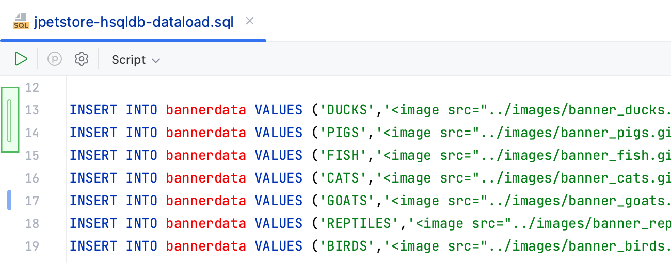Click line number 19 in the gutter
Screen dimensions: 671x263
click(x=32, y=246)
